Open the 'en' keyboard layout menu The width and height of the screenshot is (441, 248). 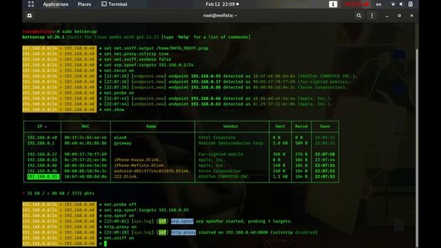click(x=378, y=4)
